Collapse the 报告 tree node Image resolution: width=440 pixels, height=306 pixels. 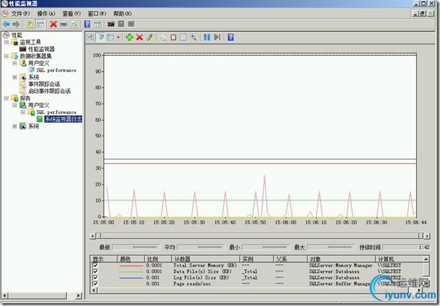click(6, 98)
